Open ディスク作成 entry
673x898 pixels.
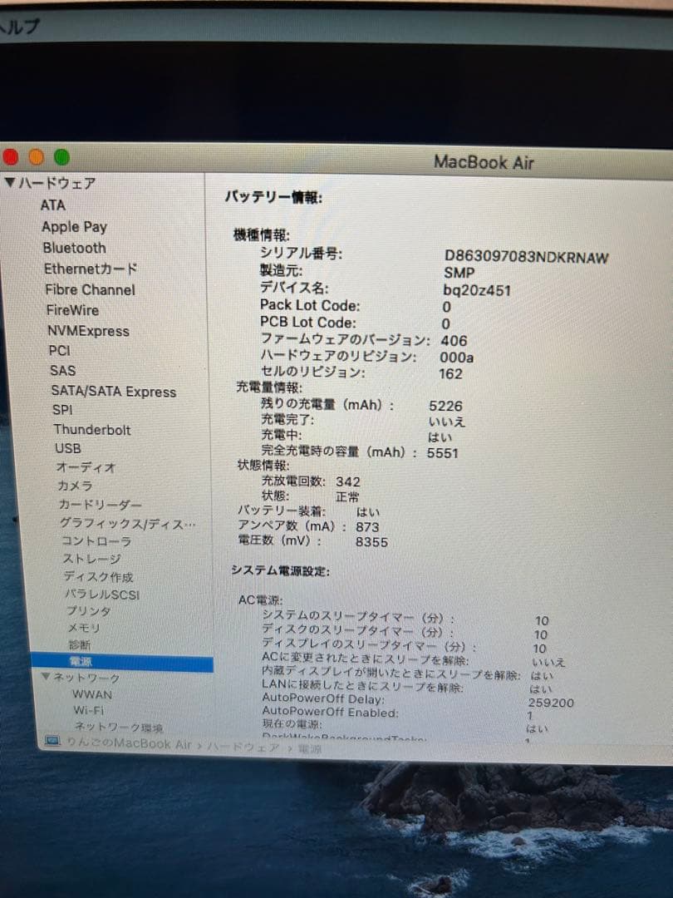98,577
